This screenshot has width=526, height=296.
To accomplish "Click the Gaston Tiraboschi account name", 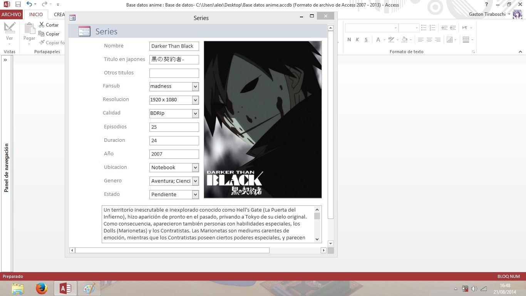I will point(487,14).
